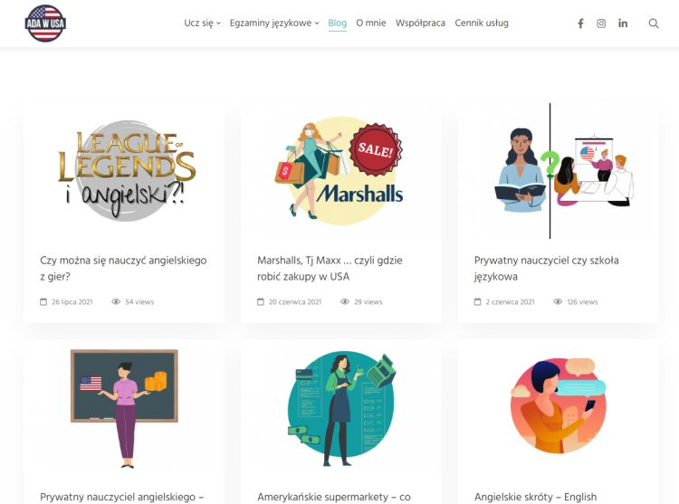679x504 pixels.
Task: Open the Cennik usług page
Action: pos(482,23)
